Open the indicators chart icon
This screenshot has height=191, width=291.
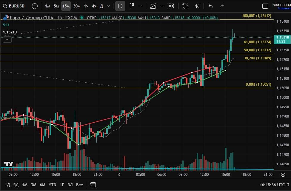pyautogui.click(x=153, y=6)
